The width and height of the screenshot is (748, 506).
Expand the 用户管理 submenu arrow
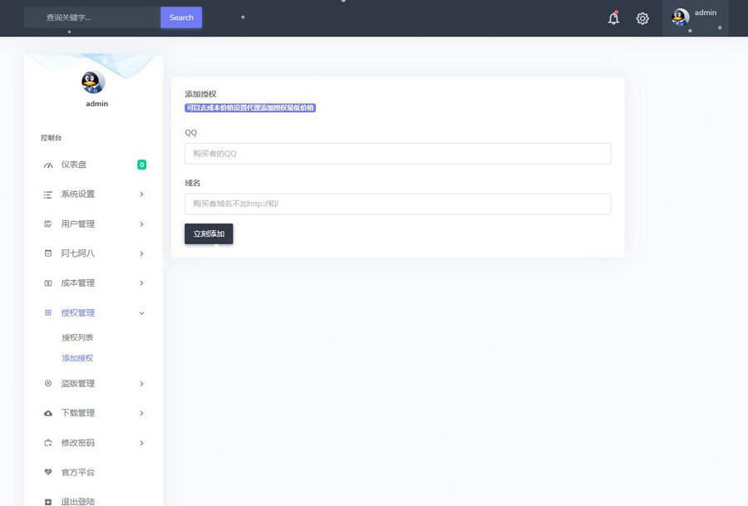click(x=141, y=224)
